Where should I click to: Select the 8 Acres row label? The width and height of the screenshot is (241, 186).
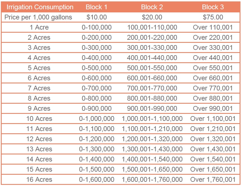tap(39, 98)
